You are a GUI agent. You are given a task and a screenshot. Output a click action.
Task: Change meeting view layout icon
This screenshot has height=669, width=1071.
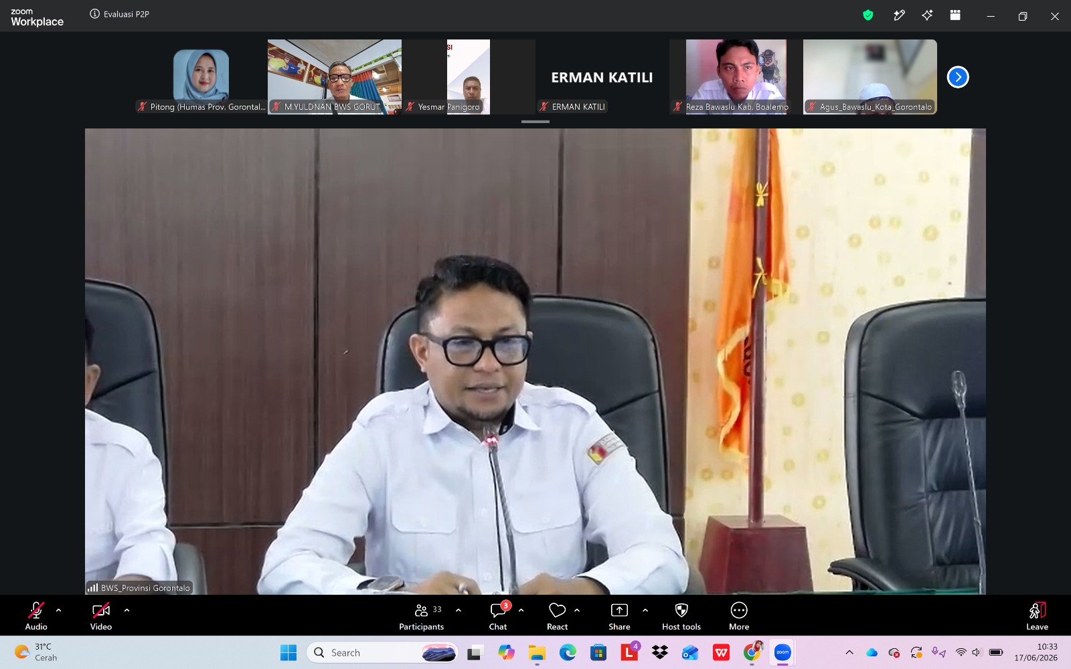click(x=955, y=15)
